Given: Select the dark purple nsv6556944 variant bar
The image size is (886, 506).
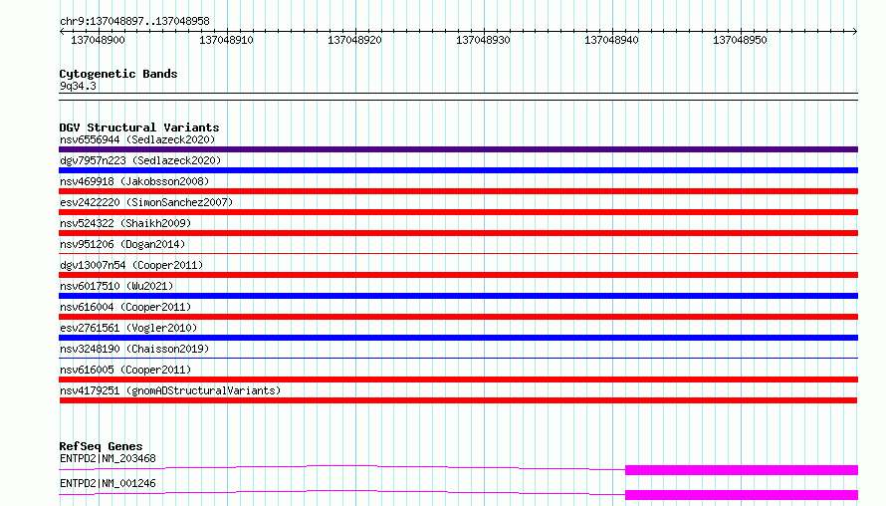Looking at the screenshot, I should click(x=458, y=149).
